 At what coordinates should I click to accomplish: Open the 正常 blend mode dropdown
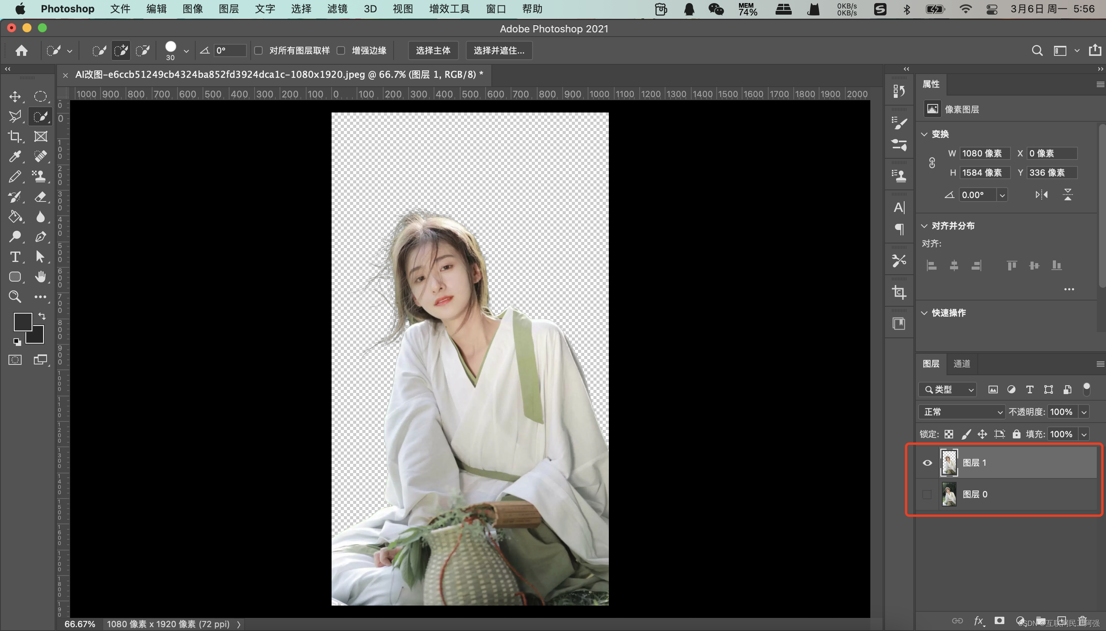[x=962, y=412]
